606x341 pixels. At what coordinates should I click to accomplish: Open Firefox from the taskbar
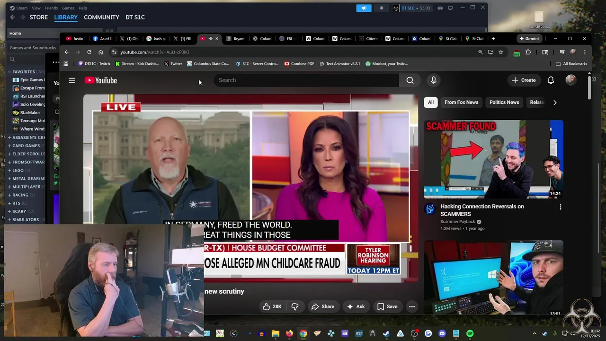point(289,333)
